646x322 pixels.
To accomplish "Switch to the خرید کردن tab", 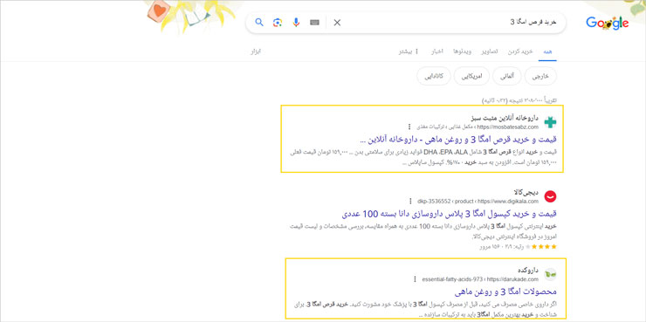I will pos(520,51).
